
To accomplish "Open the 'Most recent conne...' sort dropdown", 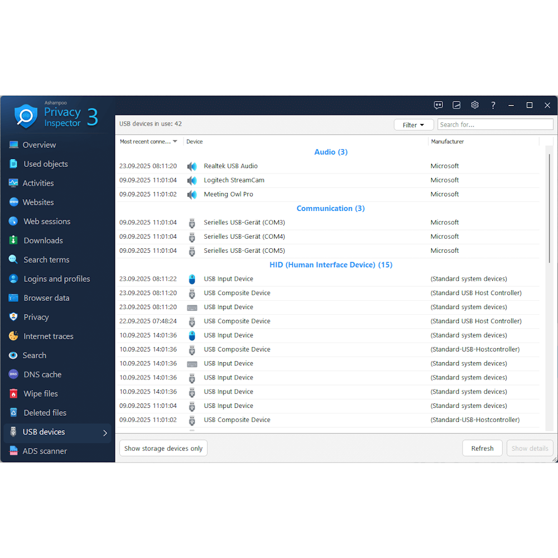I will (x=148, y=142).
